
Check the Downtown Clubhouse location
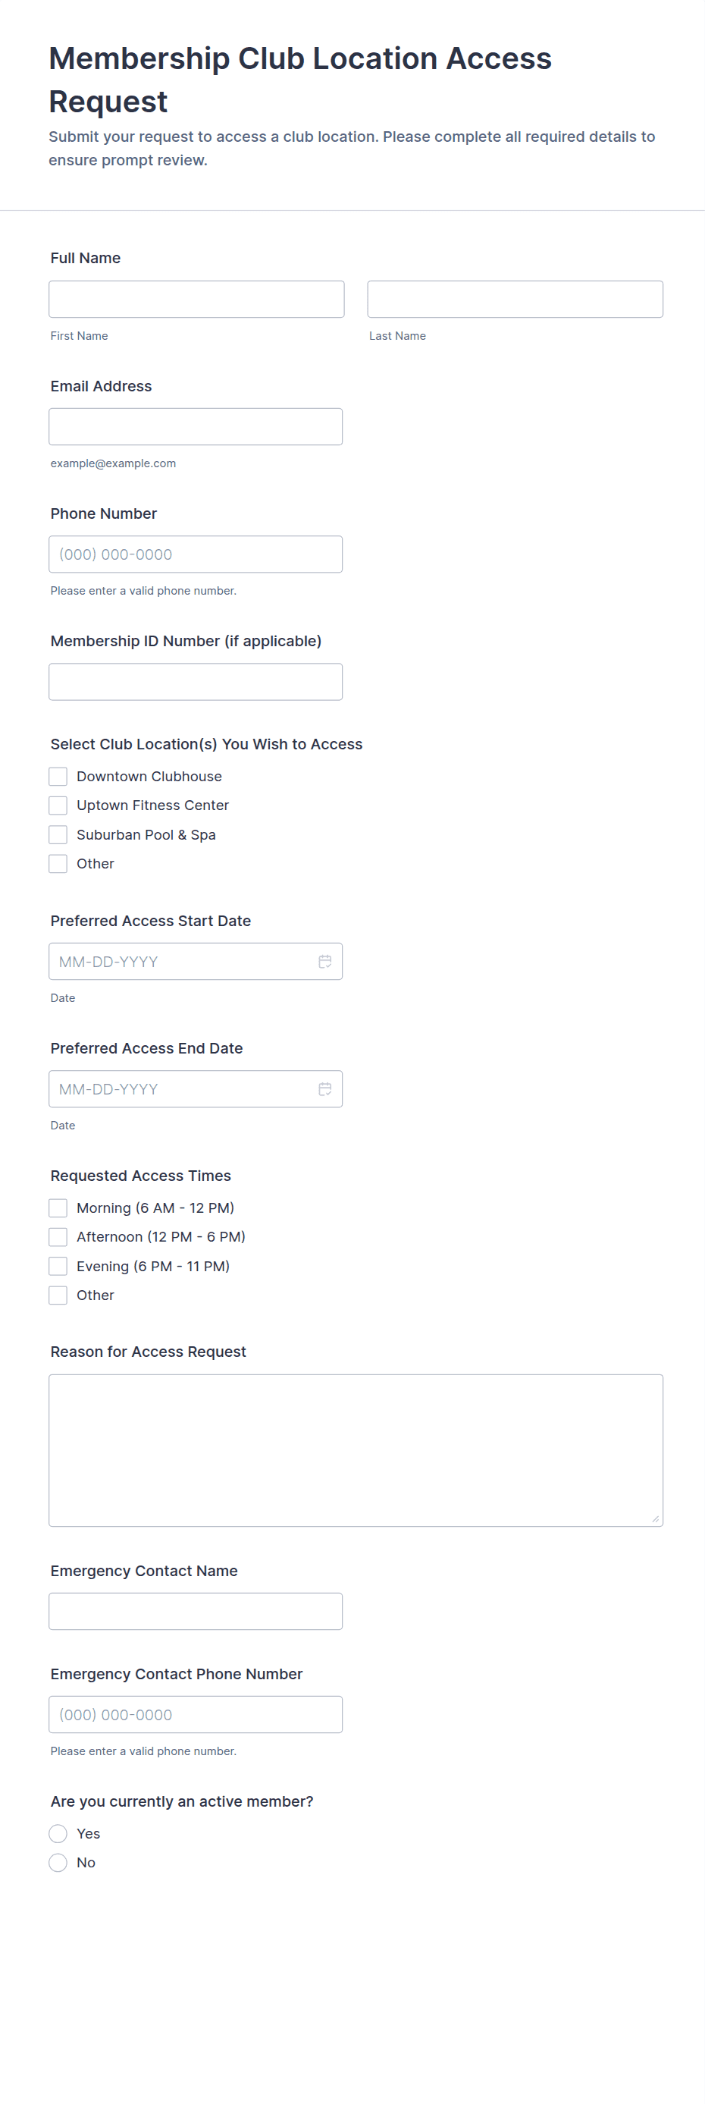tap(58, 776)
